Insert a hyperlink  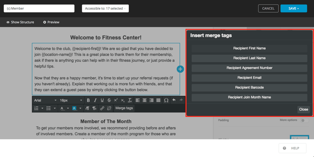[x=102, y=108]
